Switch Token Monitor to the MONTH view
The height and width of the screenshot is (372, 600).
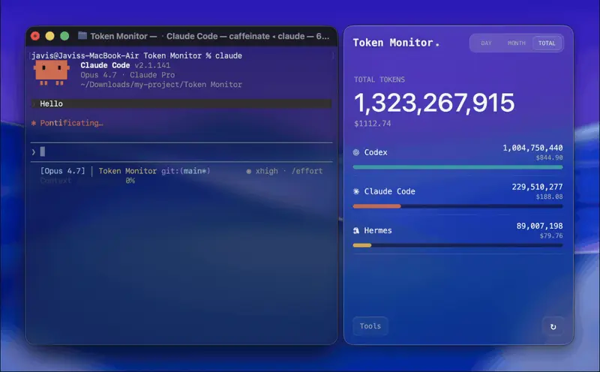point(516,43)
